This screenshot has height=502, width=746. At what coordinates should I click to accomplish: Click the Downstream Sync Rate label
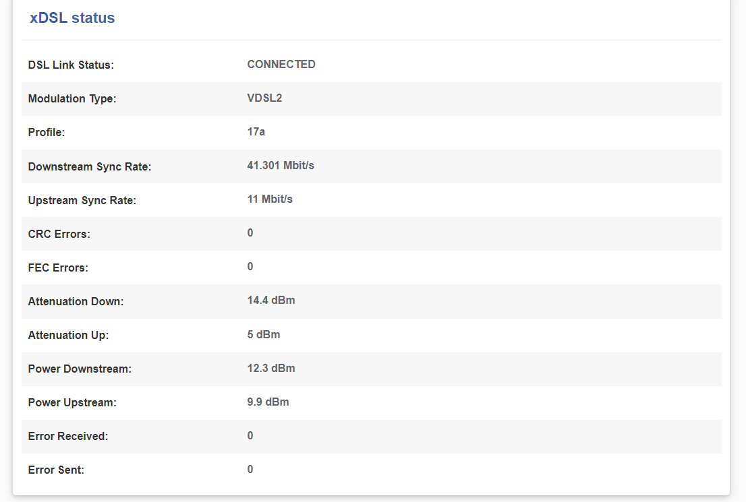click(90, 166)
